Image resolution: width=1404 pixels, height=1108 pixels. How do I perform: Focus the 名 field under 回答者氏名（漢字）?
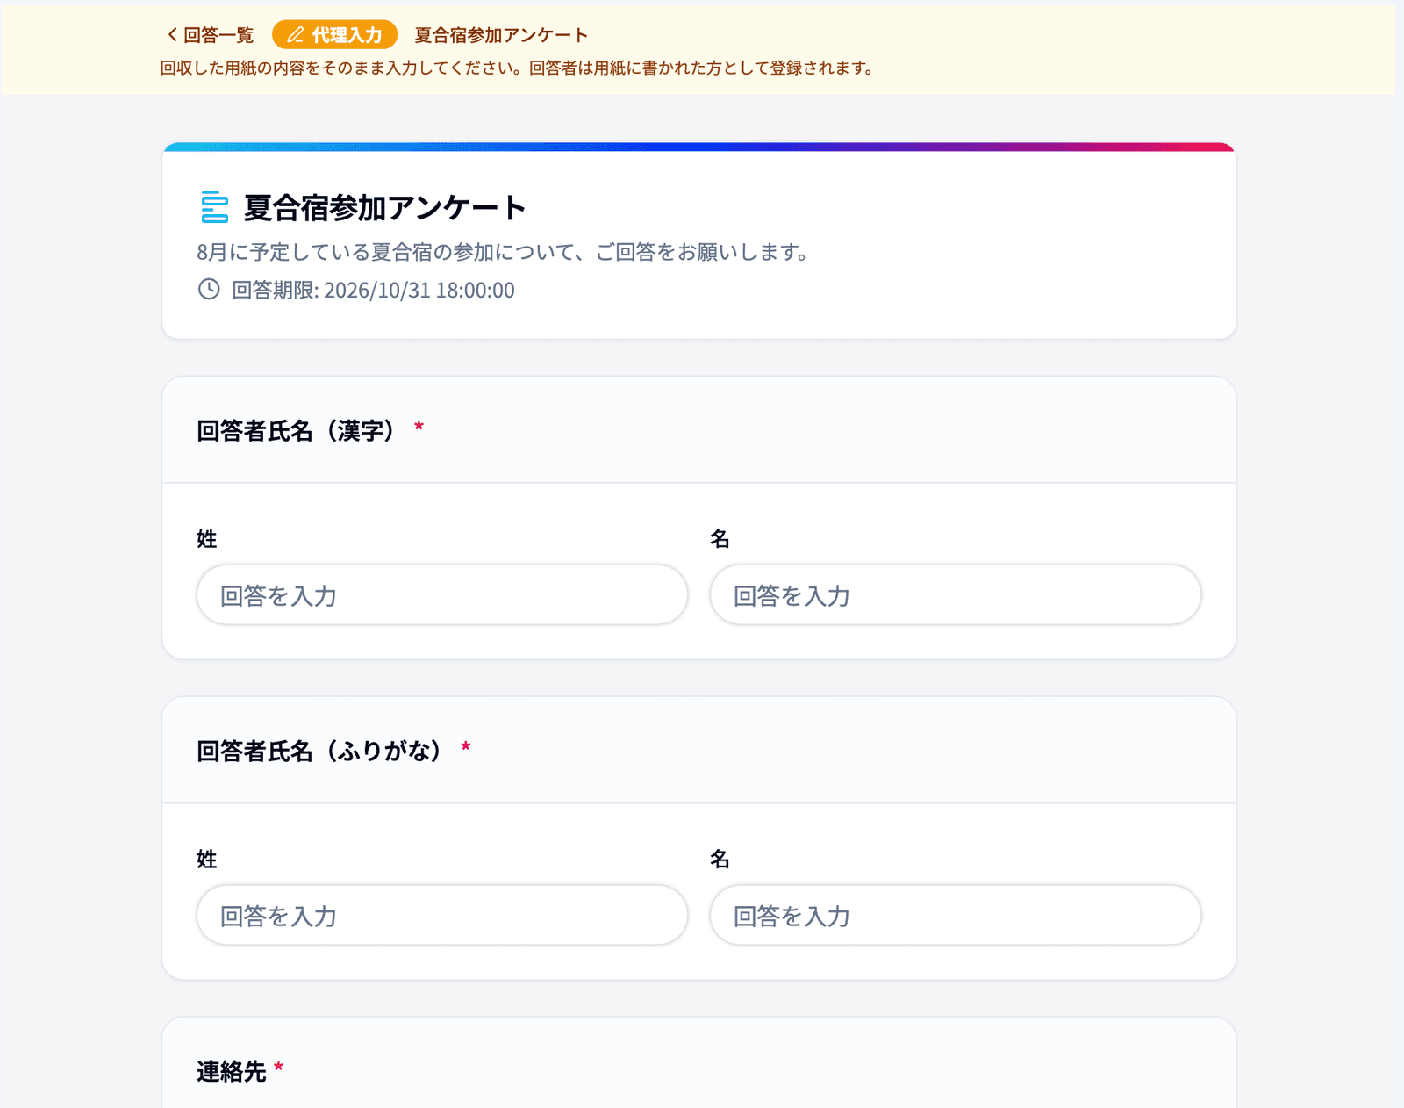[x=956, y=595]
